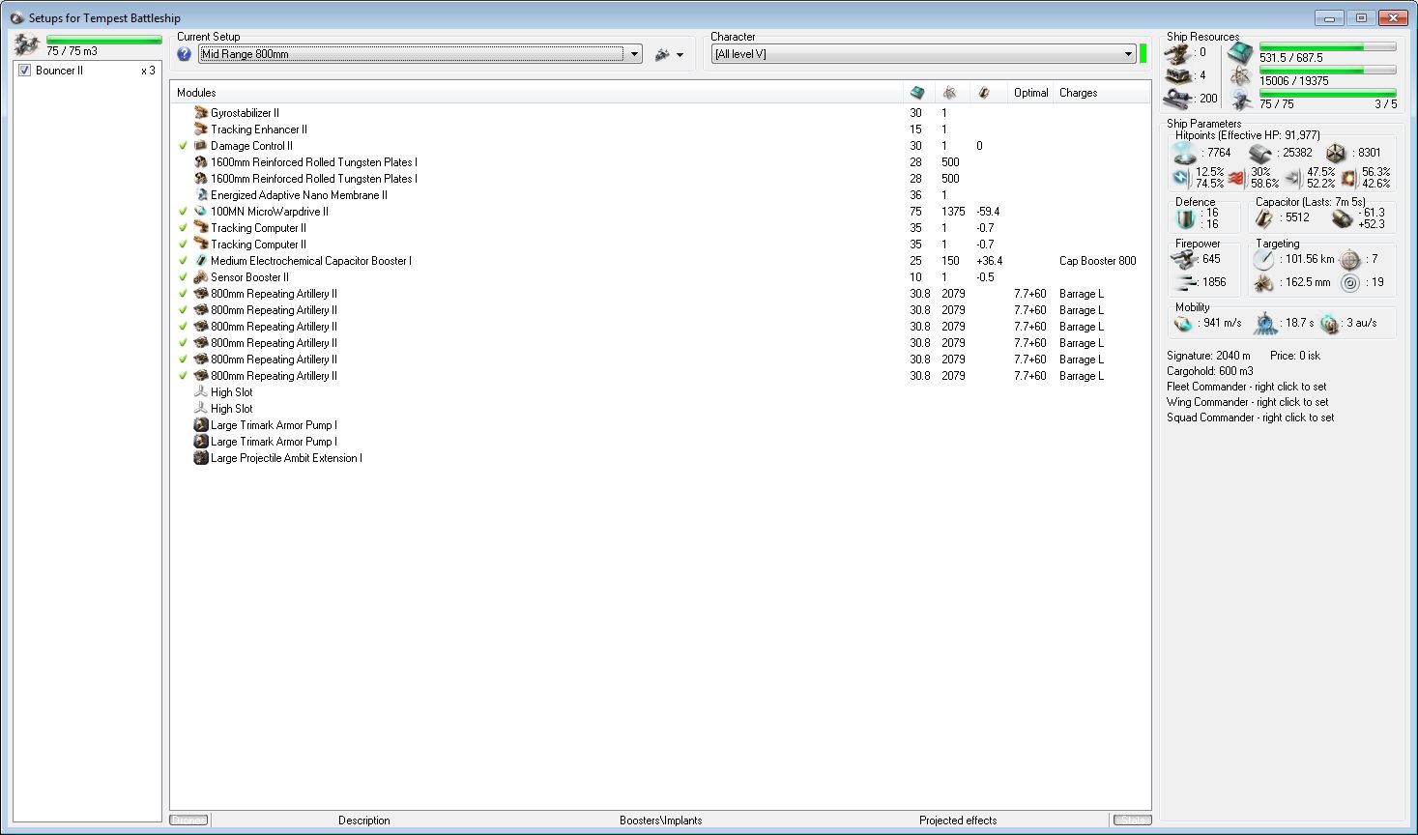The height and width of the screenshot is (835, 1418).
Task: Toggle the Damage Control II active checkmark
Action: click(x=183, y=146)
